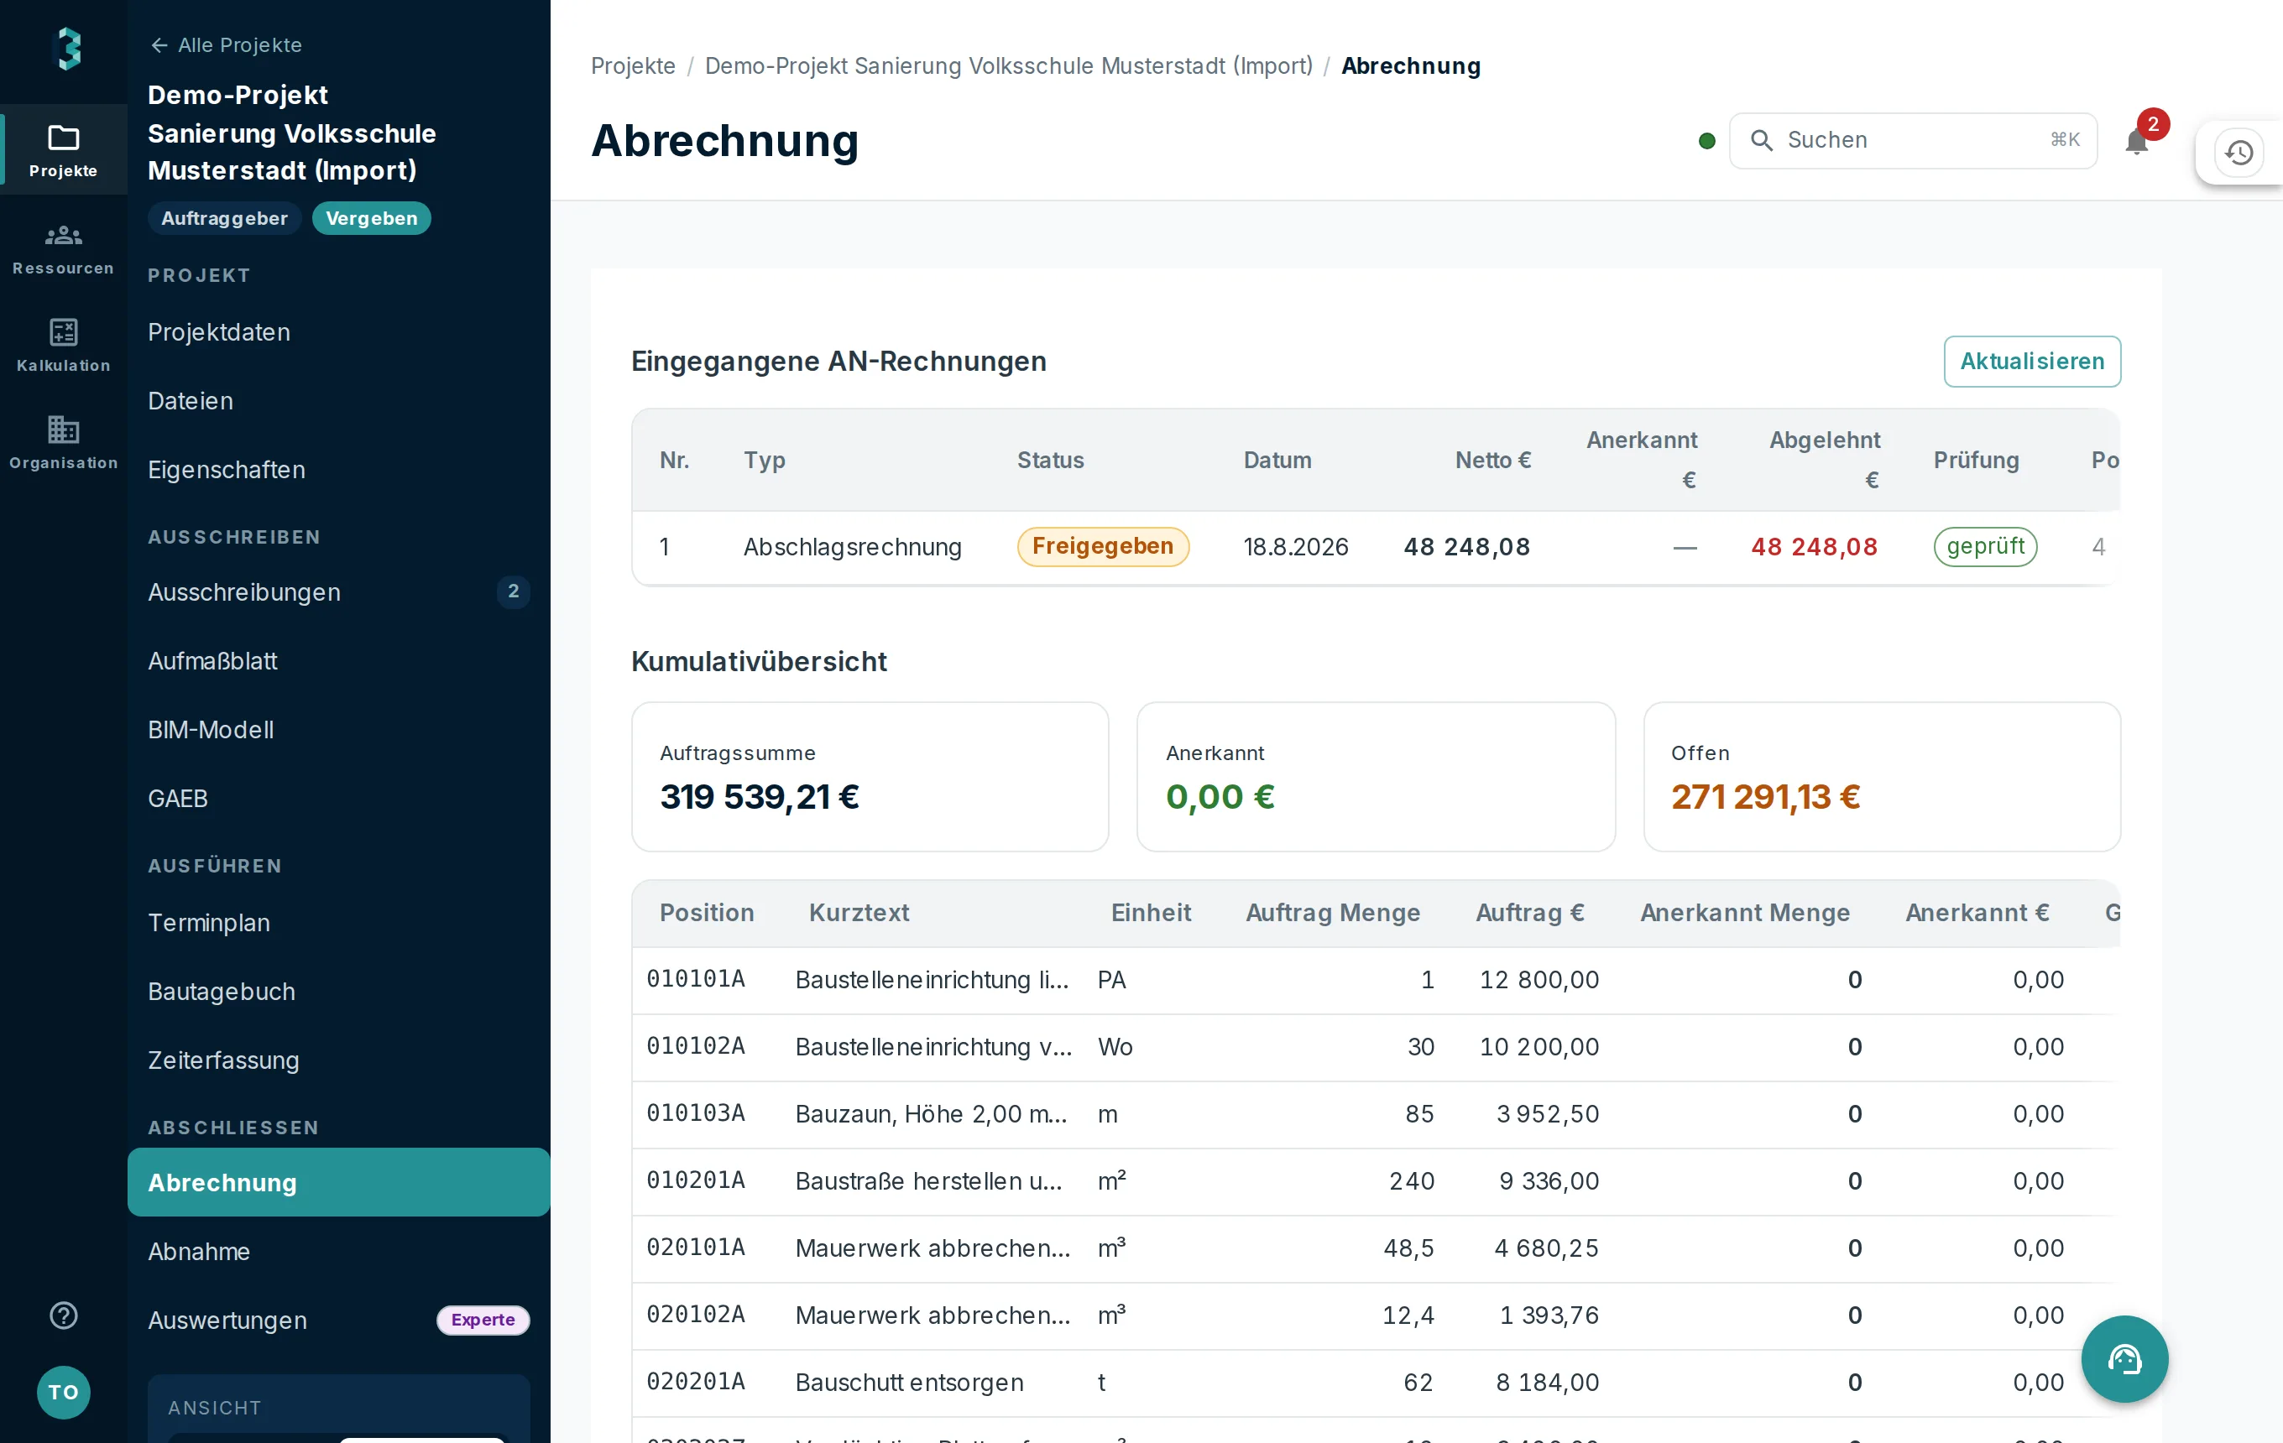Image resolution: width=2283 pixels, height=1443 pixels.
Task: Open Dateien in the sidebar
Action: [x=338, y=401]
